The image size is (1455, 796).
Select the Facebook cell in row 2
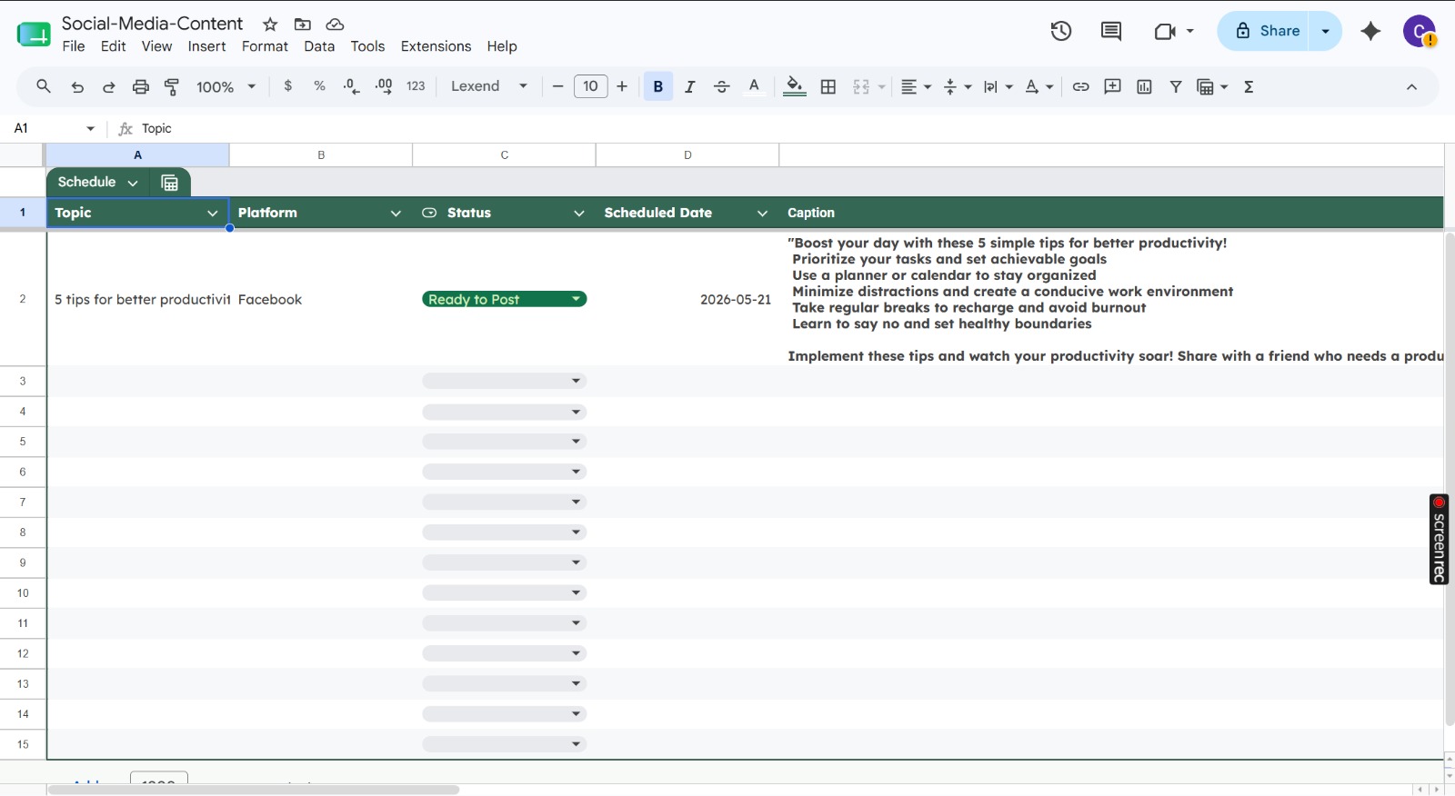[x=321, y=299]
